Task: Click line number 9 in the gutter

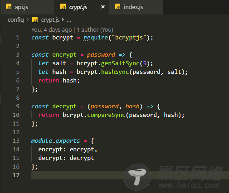Action: [x=18, y=106]
